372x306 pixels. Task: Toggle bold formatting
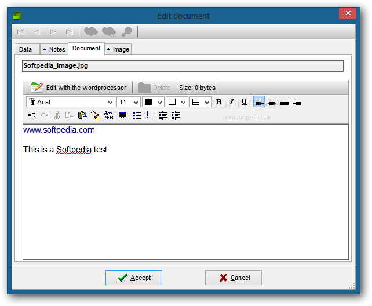(x=219, y=102)
